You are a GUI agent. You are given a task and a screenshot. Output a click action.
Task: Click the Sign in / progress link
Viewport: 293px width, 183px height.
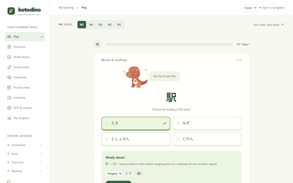coord(272,8)
